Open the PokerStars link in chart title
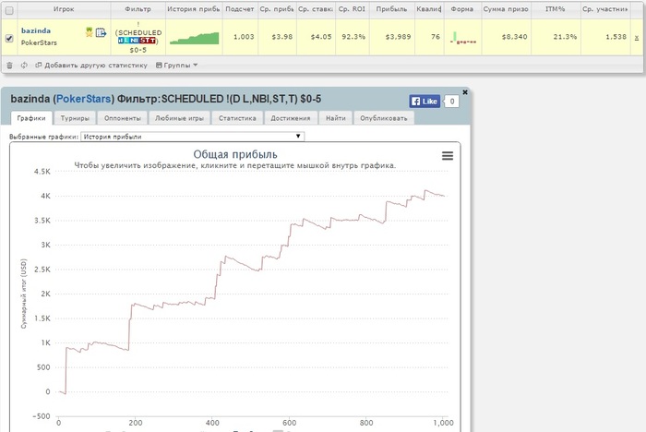This screenshot has width=646, height=432. point(84,99)
